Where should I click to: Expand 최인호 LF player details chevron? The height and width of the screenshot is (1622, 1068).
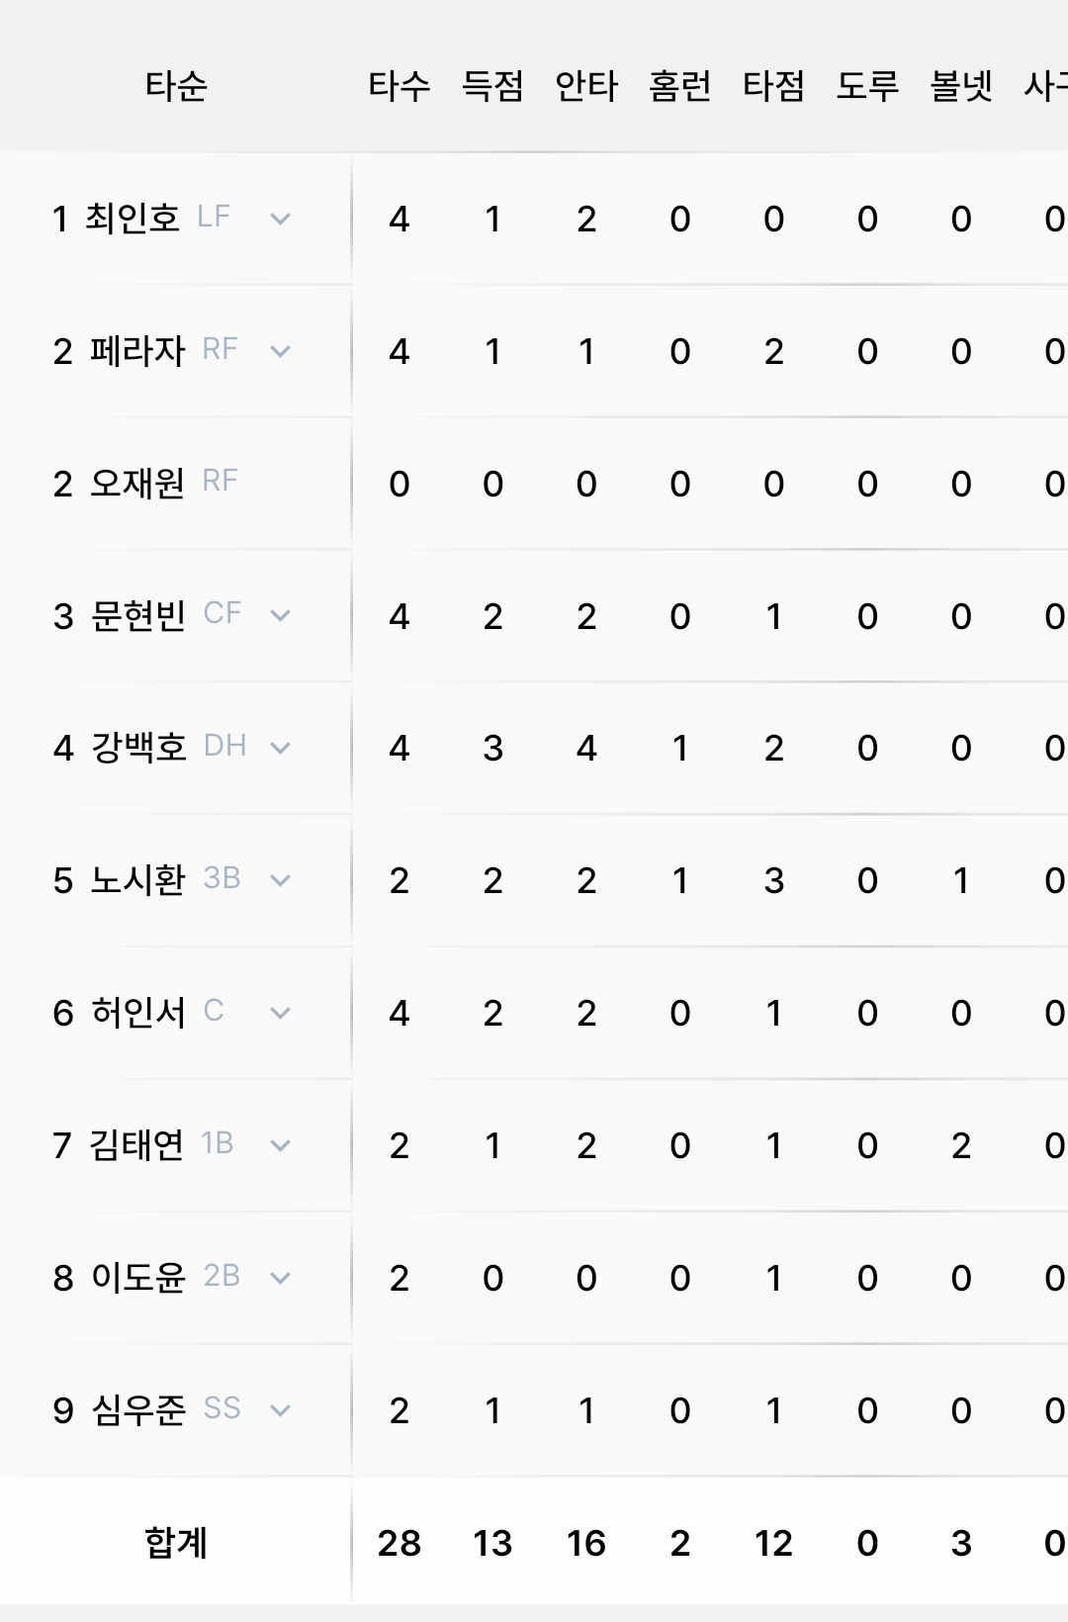[x=281, y=219]
